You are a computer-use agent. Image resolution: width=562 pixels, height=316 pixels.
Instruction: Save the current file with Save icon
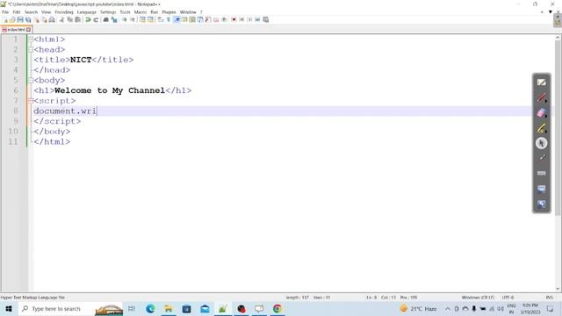pyautogui.click(x=20, y=19)
